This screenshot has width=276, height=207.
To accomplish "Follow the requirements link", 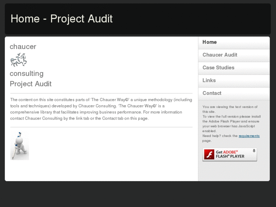I will point(249,136).
